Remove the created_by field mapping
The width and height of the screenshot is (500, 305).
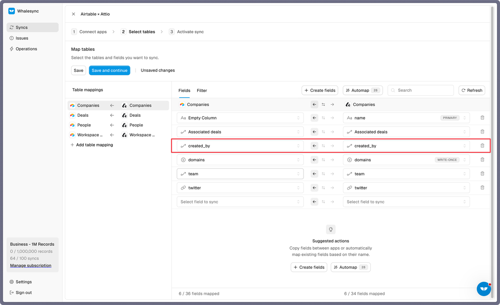[x=482, y=146]
